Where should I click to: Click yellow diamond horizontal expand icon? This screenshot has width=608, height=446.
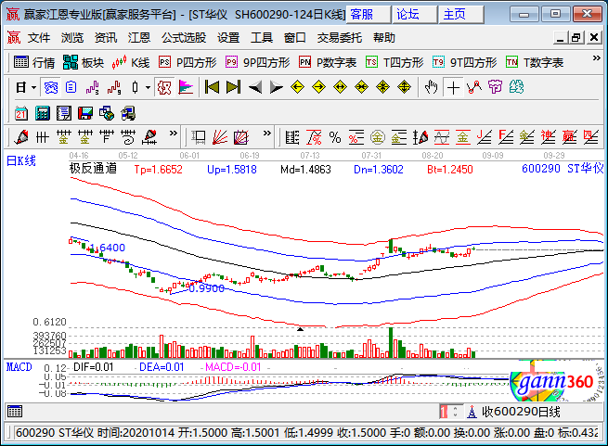(340, 87)
